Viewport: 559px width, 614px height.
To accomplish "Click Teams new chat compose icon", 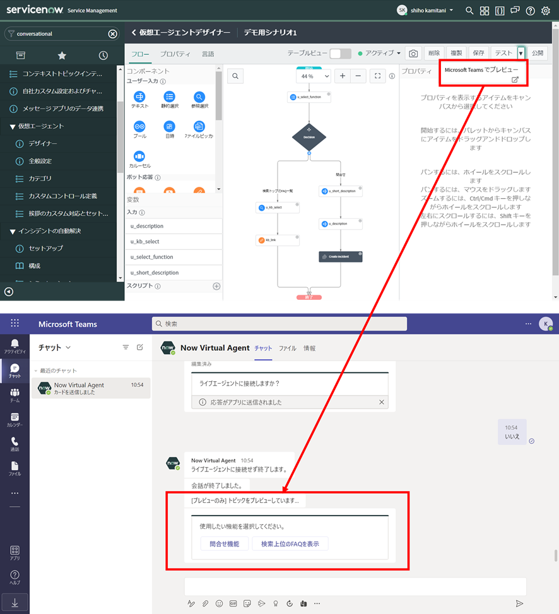I will click(x=140, y=347).
